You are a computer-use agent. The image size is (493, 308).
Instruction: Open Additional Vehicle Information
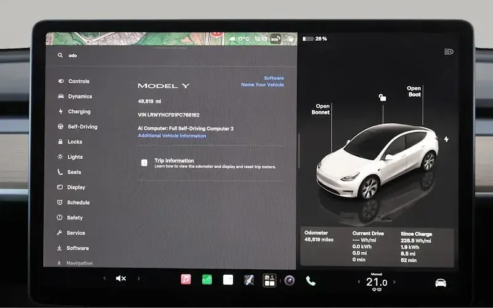(172, 136)
